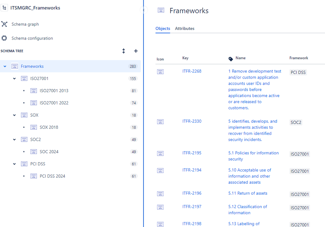Image resolution: width=325 pixels, height=227 pixels.
Task: Collapse the Frameworks node in the schema tree
Action: click(x=5, y=66)
